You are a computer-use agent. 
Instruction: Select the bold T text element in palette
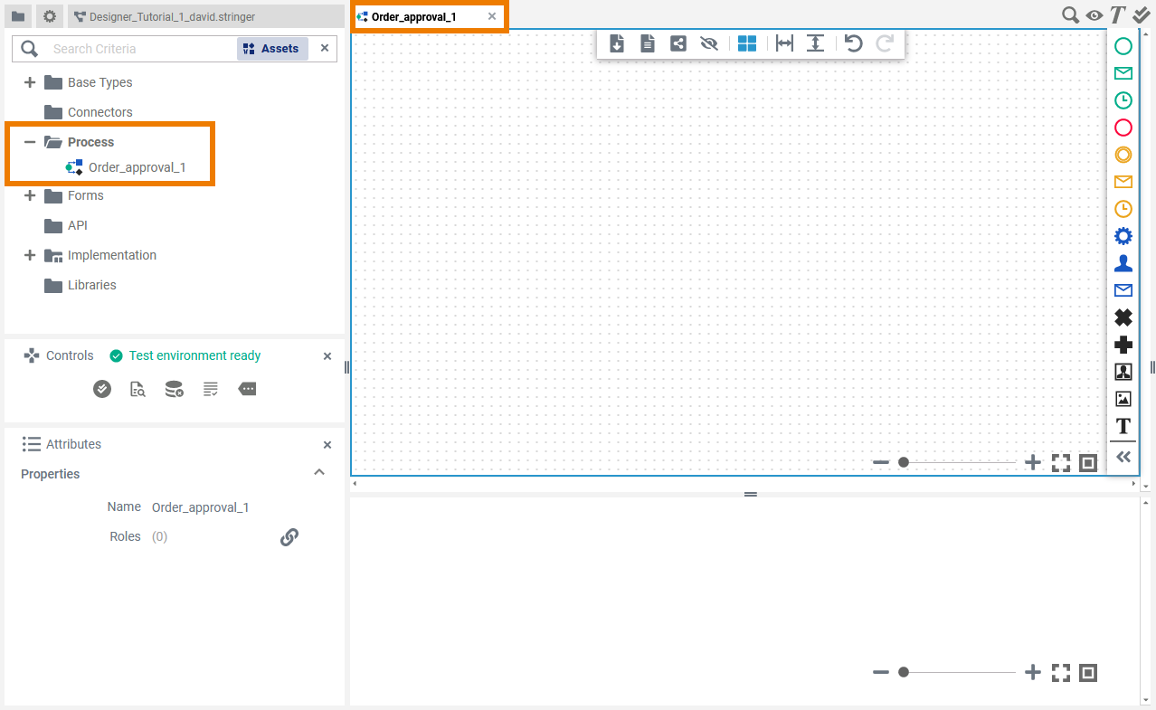[1123, 426]
